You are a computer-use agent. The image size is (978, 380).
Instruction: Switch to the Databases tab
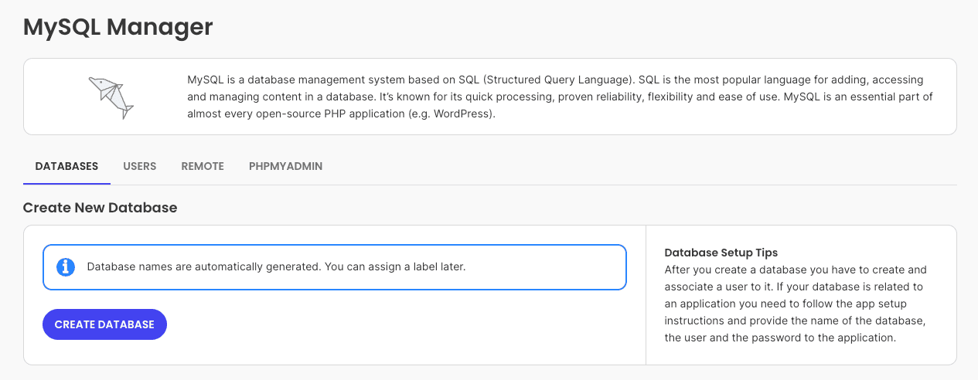click(66, 166)
